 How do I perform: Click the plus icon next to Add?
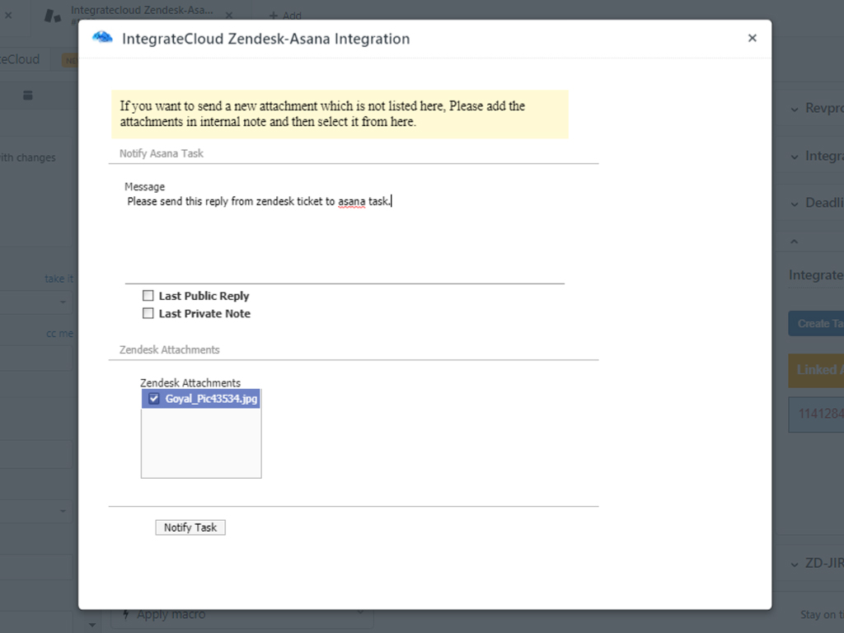(272, 15)
